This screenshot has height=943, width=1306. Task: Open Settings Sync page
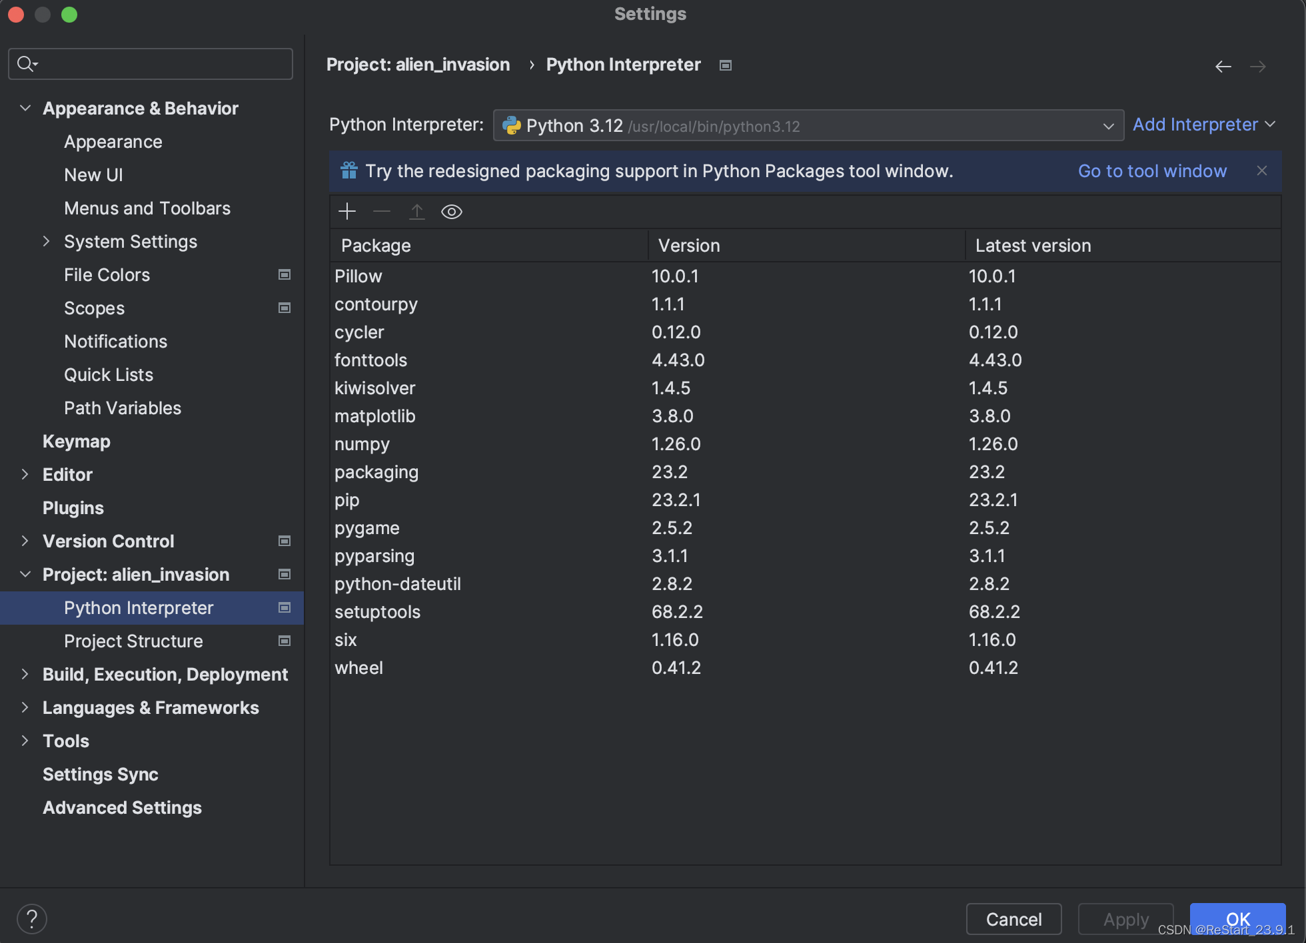coord(101,775)
